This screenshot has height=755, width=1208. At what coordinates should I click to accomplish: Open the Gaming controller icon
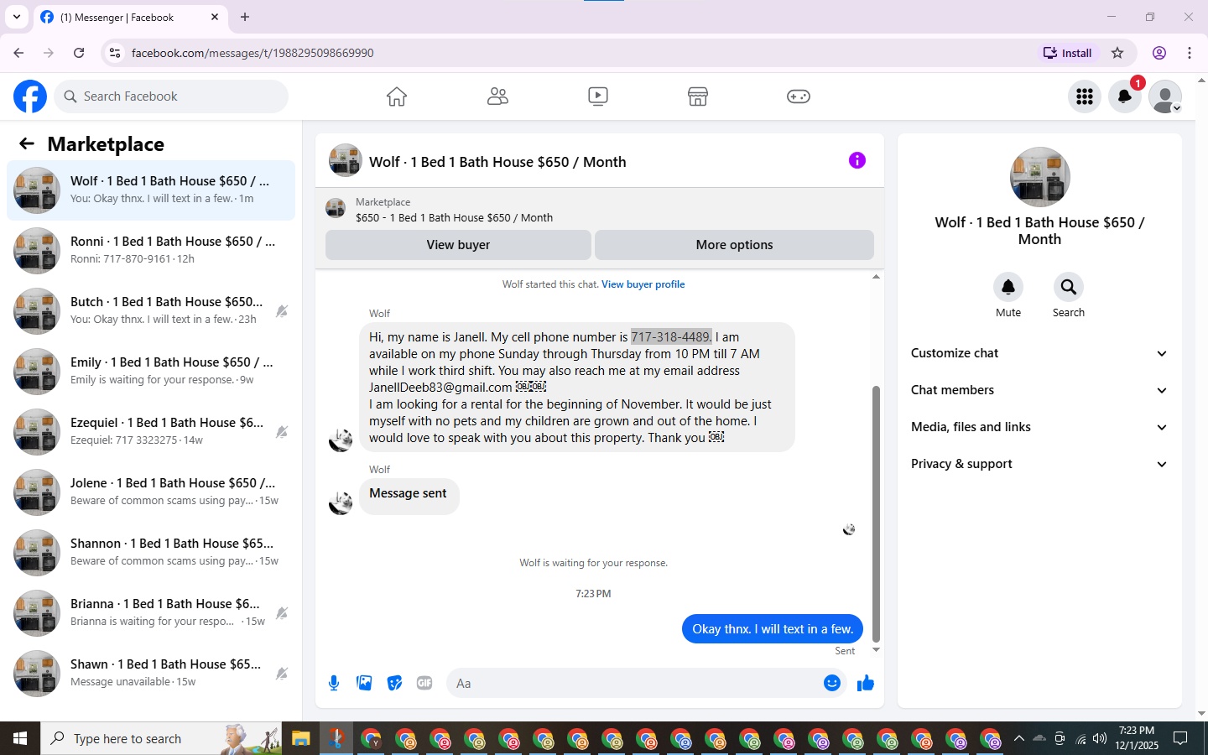[799, 96]
